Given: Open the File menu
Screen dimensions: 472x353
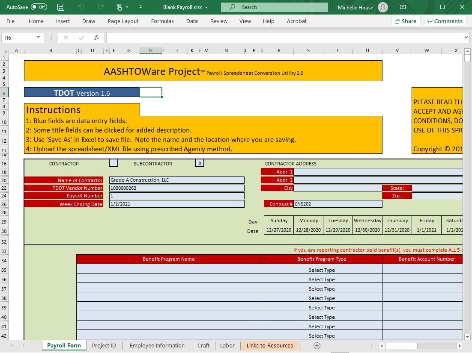Looking at the screenshot, I should pyautogui.click(x=10, y=21).
